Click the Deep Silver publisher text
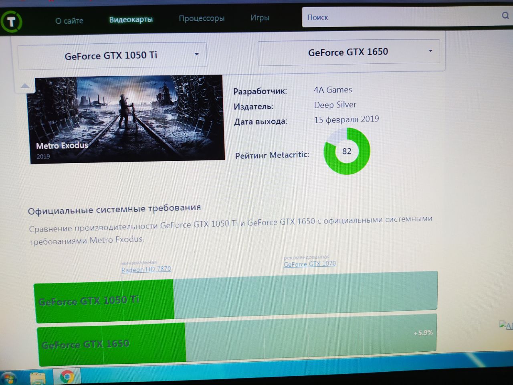The width and height of the screenshot is (513, 385). [335, 105]
